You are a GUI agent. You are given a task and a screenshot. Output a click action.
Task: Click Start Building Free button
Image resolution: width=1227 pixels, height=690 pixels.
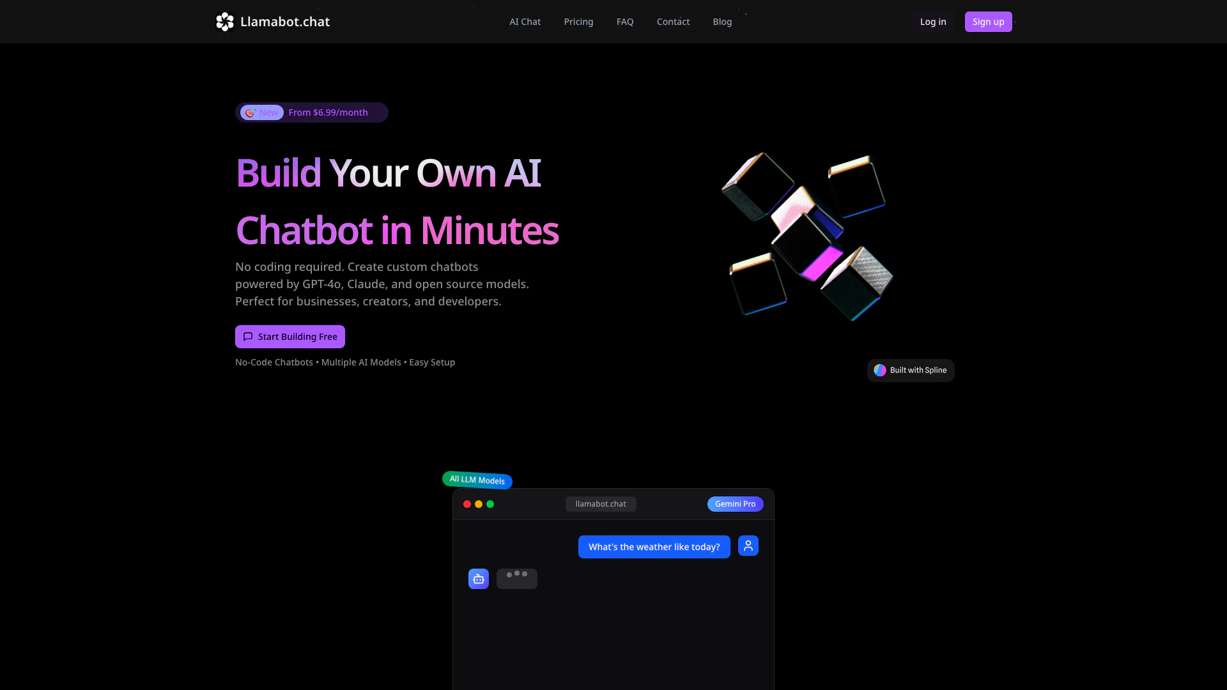point(290,337)
